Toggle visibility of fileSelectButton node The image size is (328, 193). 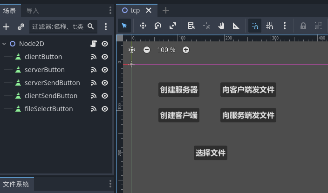(105, 109)
